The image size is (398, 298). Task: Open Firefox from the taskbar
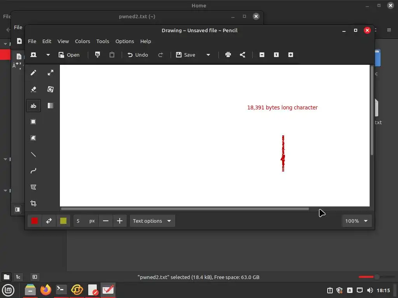pos(46,290)
